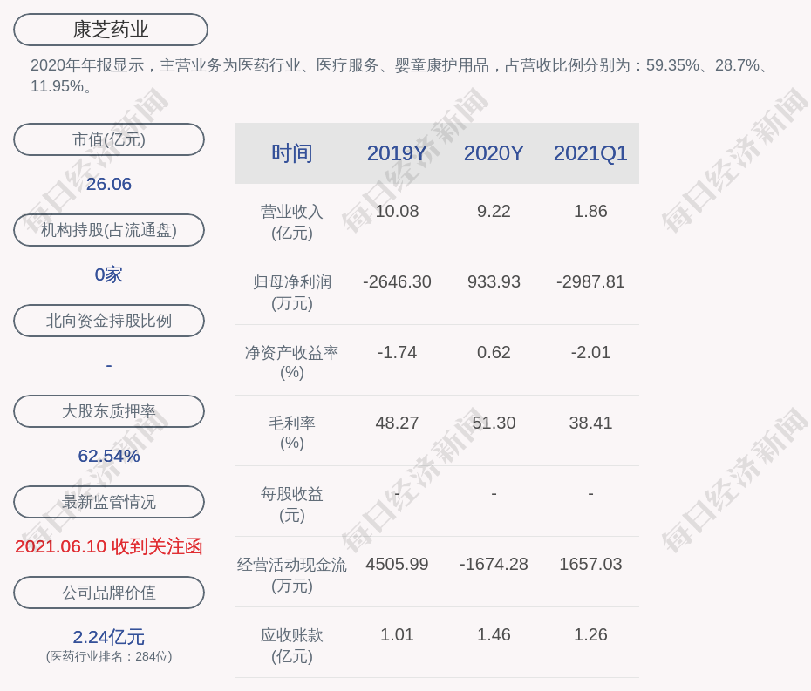Select the 2.24亿元 brand value

click(x=109, y=637)
